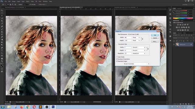Open Document Size Width Percent dropdown
Image resolution: width=195 pixels, height=109 pixels.
tap(139, 47)
